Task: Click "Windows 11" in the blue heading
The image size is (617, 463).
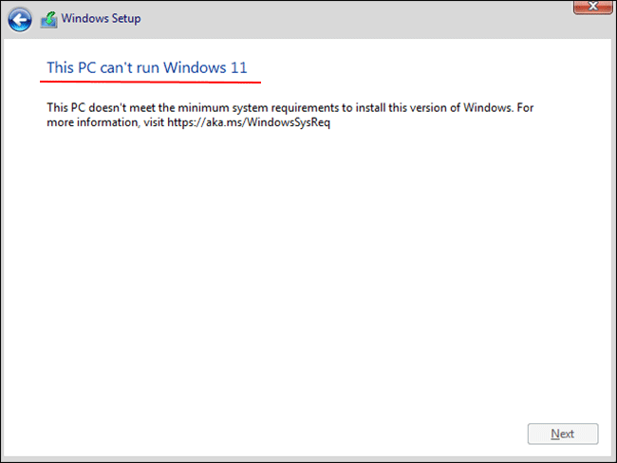Action: (212, 67)
